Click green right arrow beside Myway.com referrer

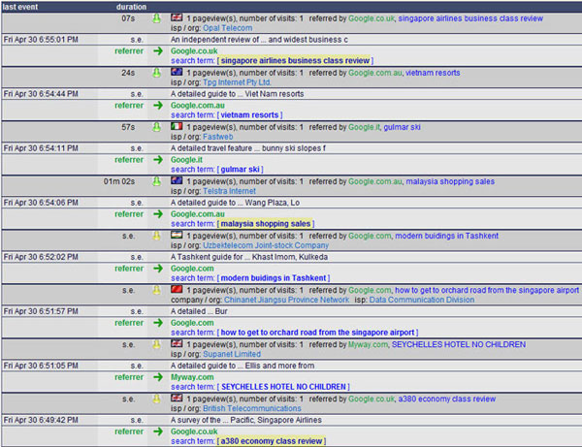[x=156, y=376]
